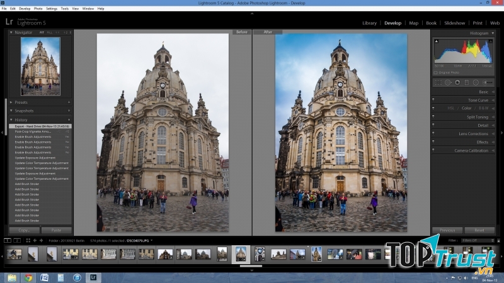Click the Paste button

pos(56,230)
